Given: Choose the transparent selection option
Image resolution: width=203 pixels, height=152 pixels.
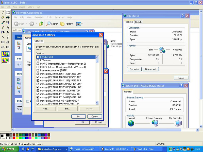Looking at the screenshot, I should click(x=5, y=60).
